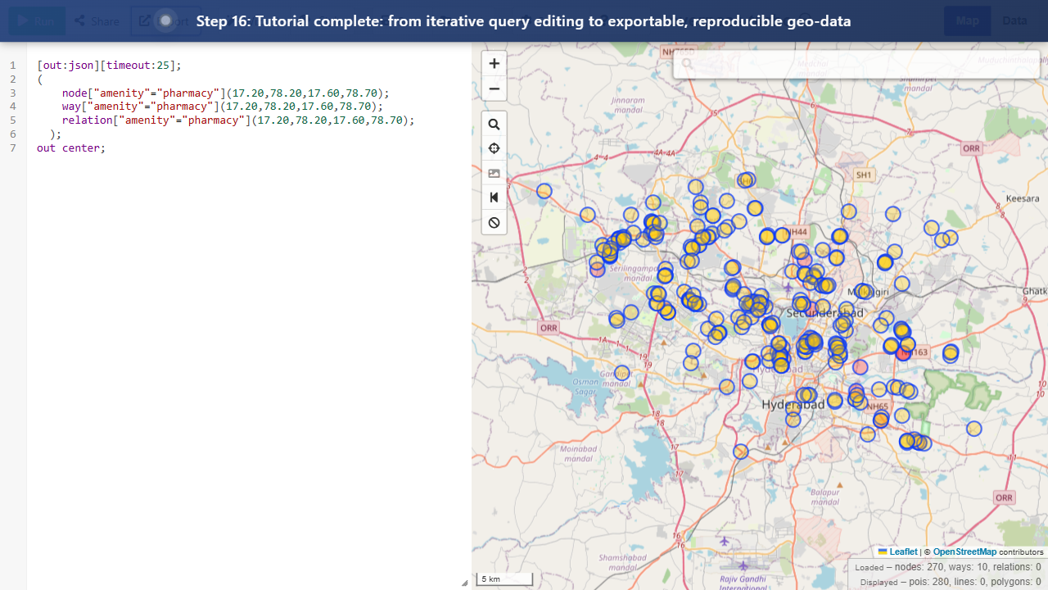
Task: Export the map view as an image
Action: click(x=494, y=173)
